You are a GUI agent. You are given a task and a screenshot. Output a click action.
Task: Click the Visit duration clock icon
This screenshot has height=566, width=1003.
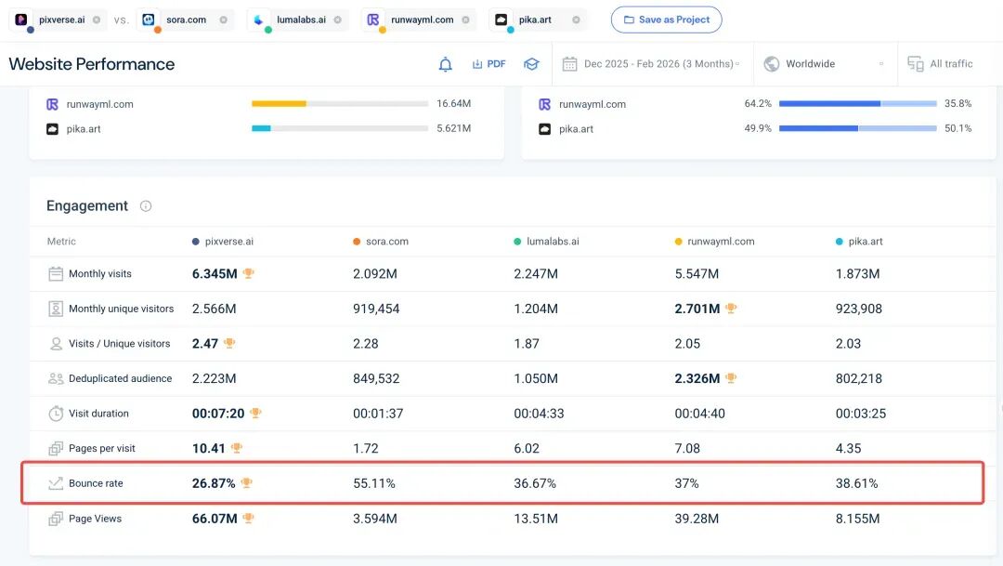pyautogui.click(x=56, y=414)
